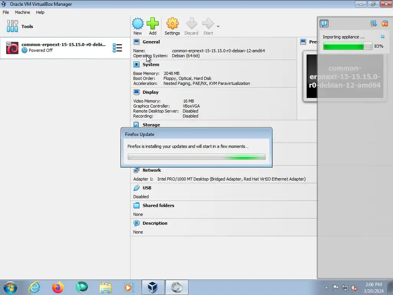Screen dimensions: 393x295
Task: Switch to Firefox updater taskbar button
Action: 177,287
